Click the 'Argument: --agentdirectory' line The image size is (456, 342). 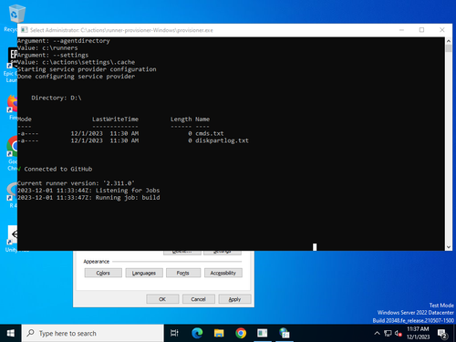click(64, 41)
